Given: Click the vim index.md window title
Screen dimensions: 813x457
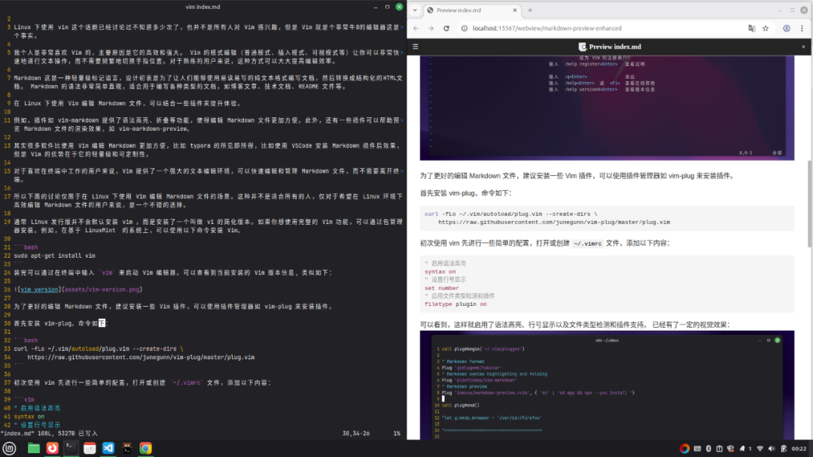Looking at the screenshot, I should [202, 7].
